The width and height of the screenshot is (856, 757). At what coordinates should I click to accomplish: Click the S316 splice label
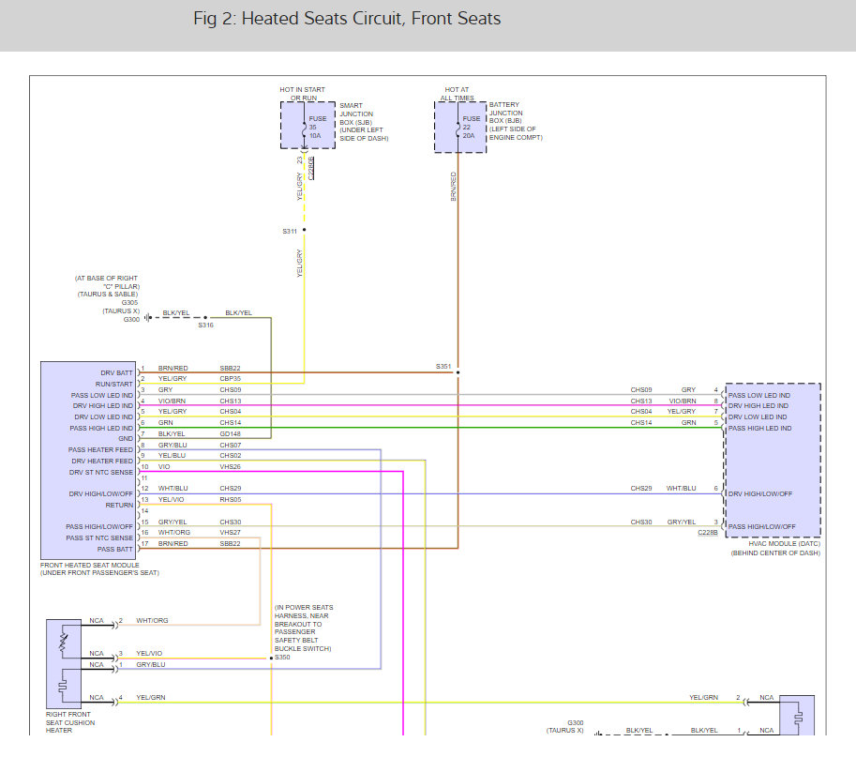(206, 325)
